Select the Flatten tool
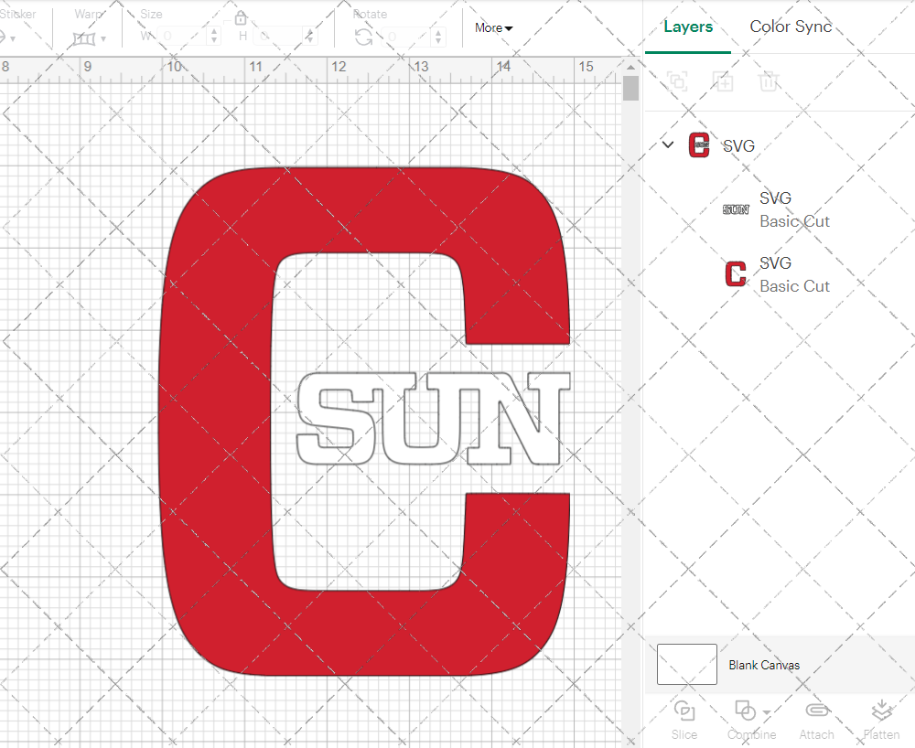This screenshot has width=915, height=748. click(x=881, y=720)
